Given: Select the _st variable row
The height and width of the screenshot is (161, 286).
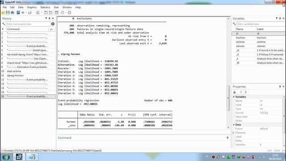Looking at the screenshot, I should tap(258, 50).
